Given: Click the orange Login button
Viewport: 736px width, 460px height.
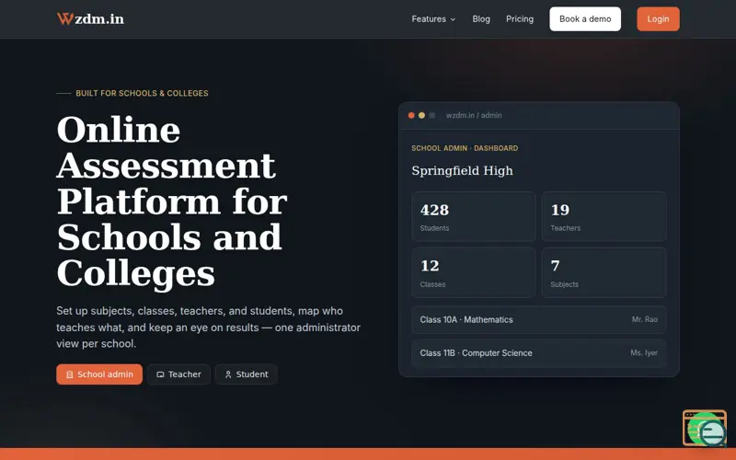Looking at the screenshot, I should click(658, 19).
